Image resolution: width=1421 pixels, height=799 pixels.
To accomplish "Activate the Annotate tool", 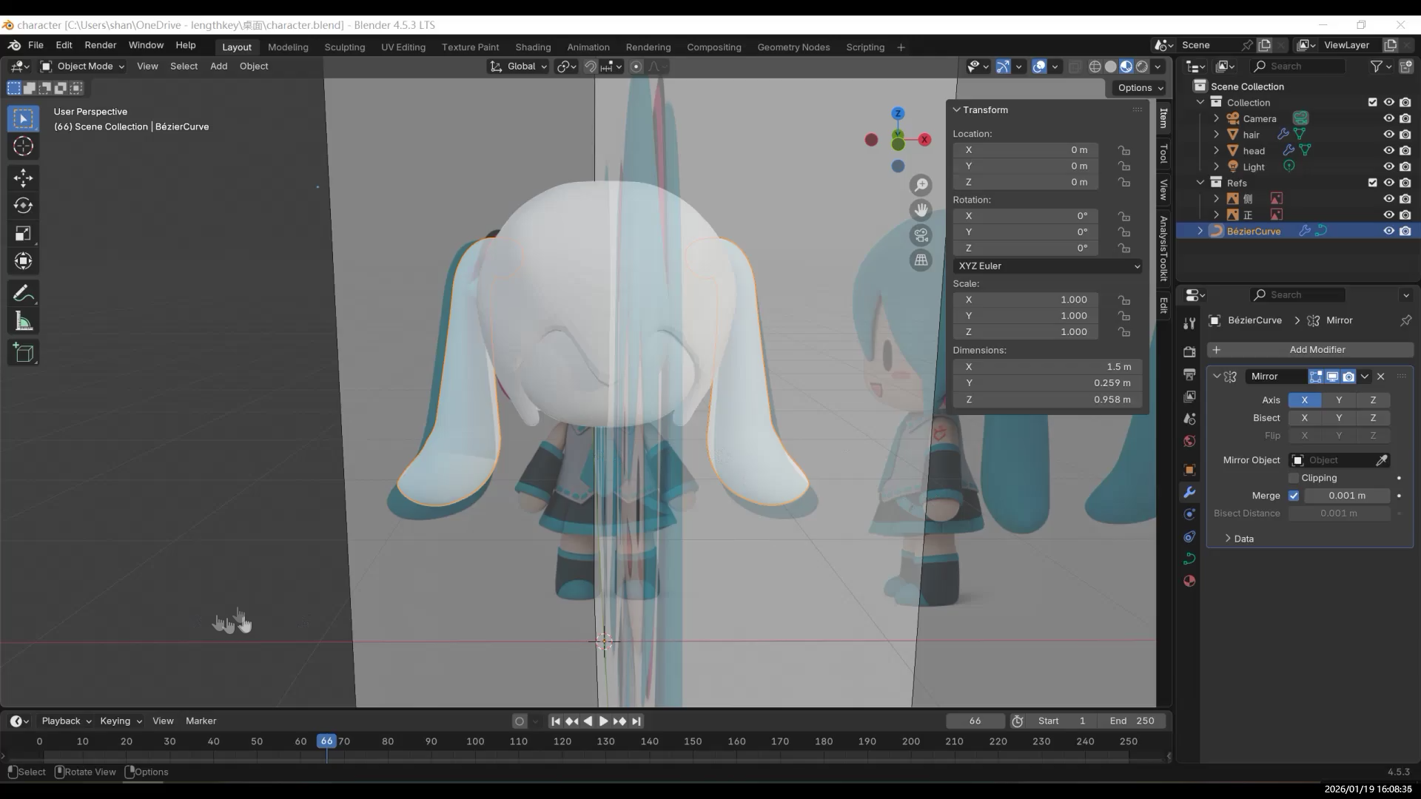I will (x=23, y=294).
